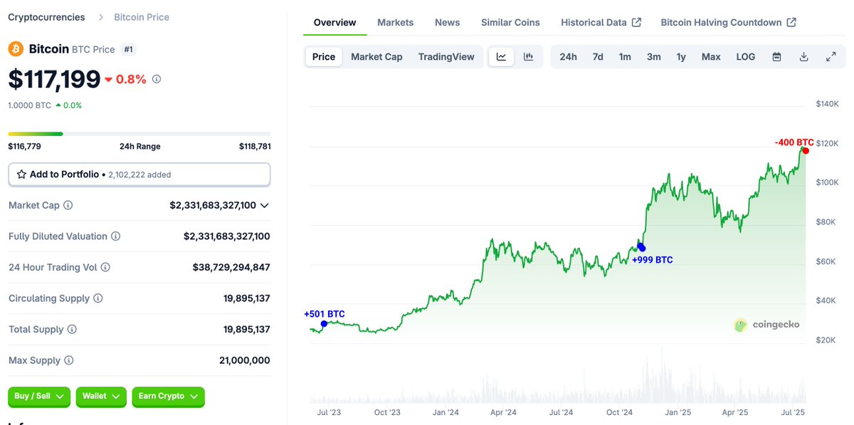Viewport: 854px width, 425px height.
Task: Go to the News tab
Action: pos(447,23)
